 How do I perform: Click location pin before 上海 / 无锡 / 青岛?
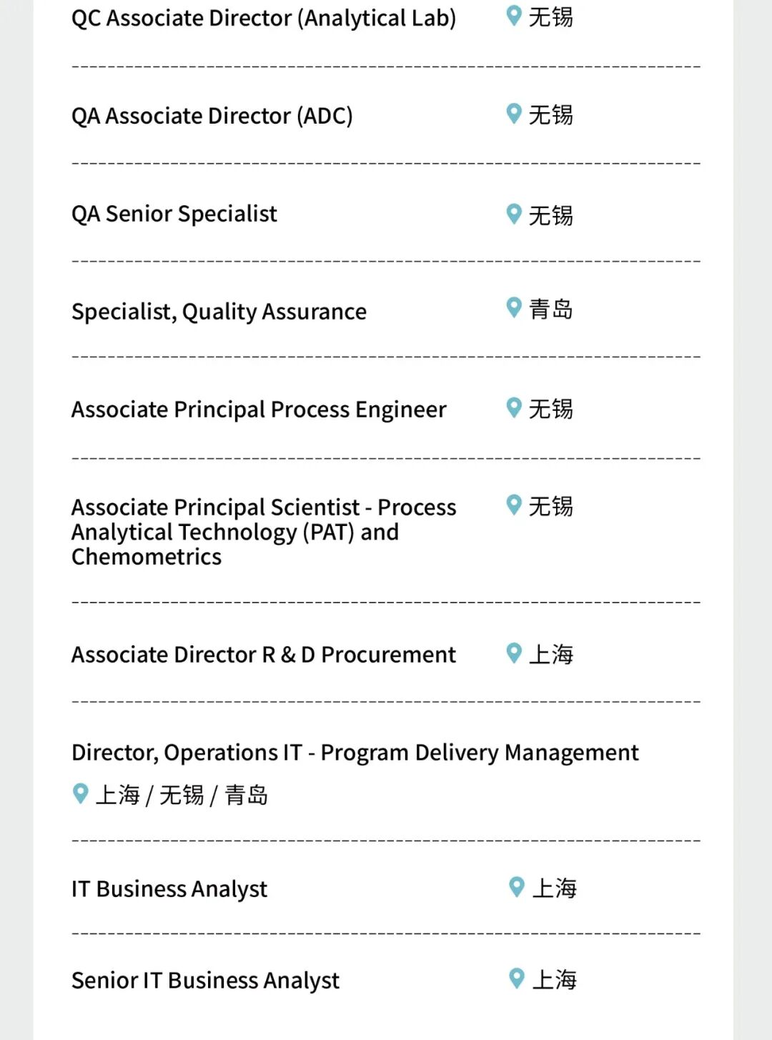(81, 793)
